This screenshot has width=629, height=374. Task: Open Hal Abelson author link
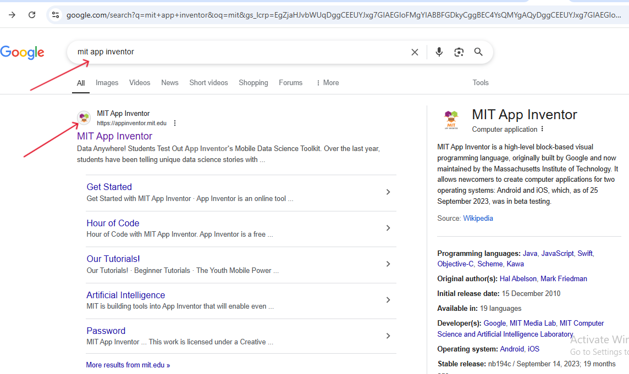(518, 278)
